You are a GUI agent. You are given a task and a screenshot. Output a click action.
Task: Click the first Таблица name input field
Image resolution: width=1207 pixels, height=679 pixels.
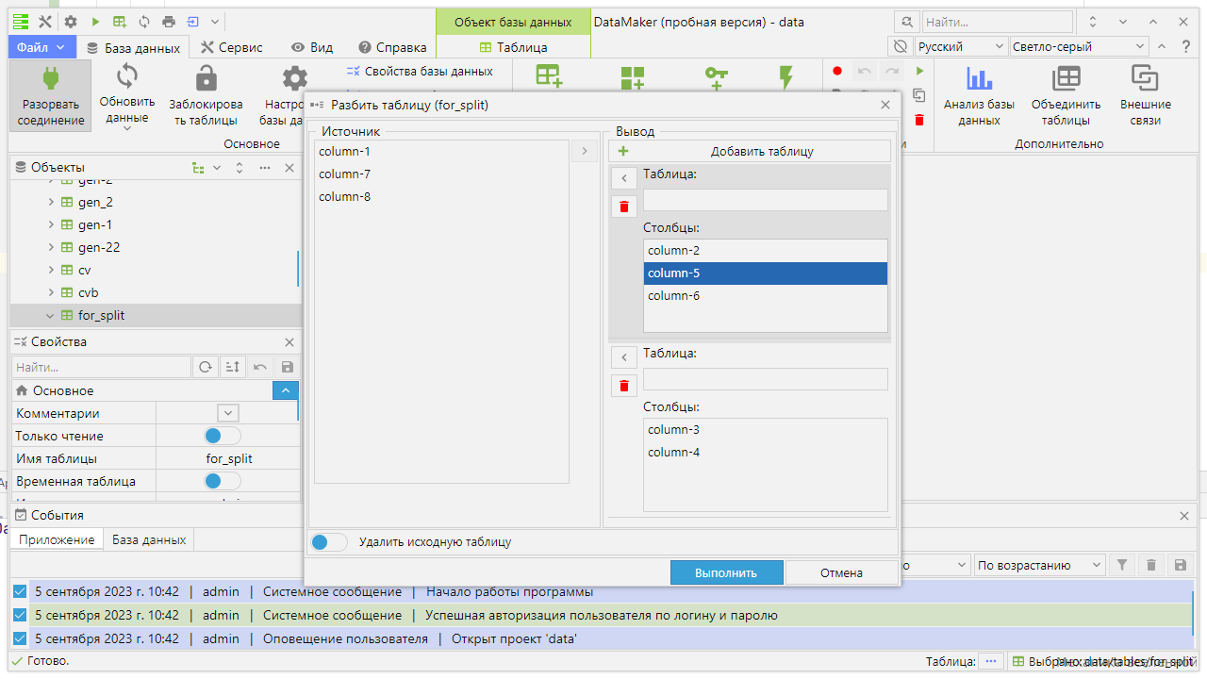click(x=765, y=200)
